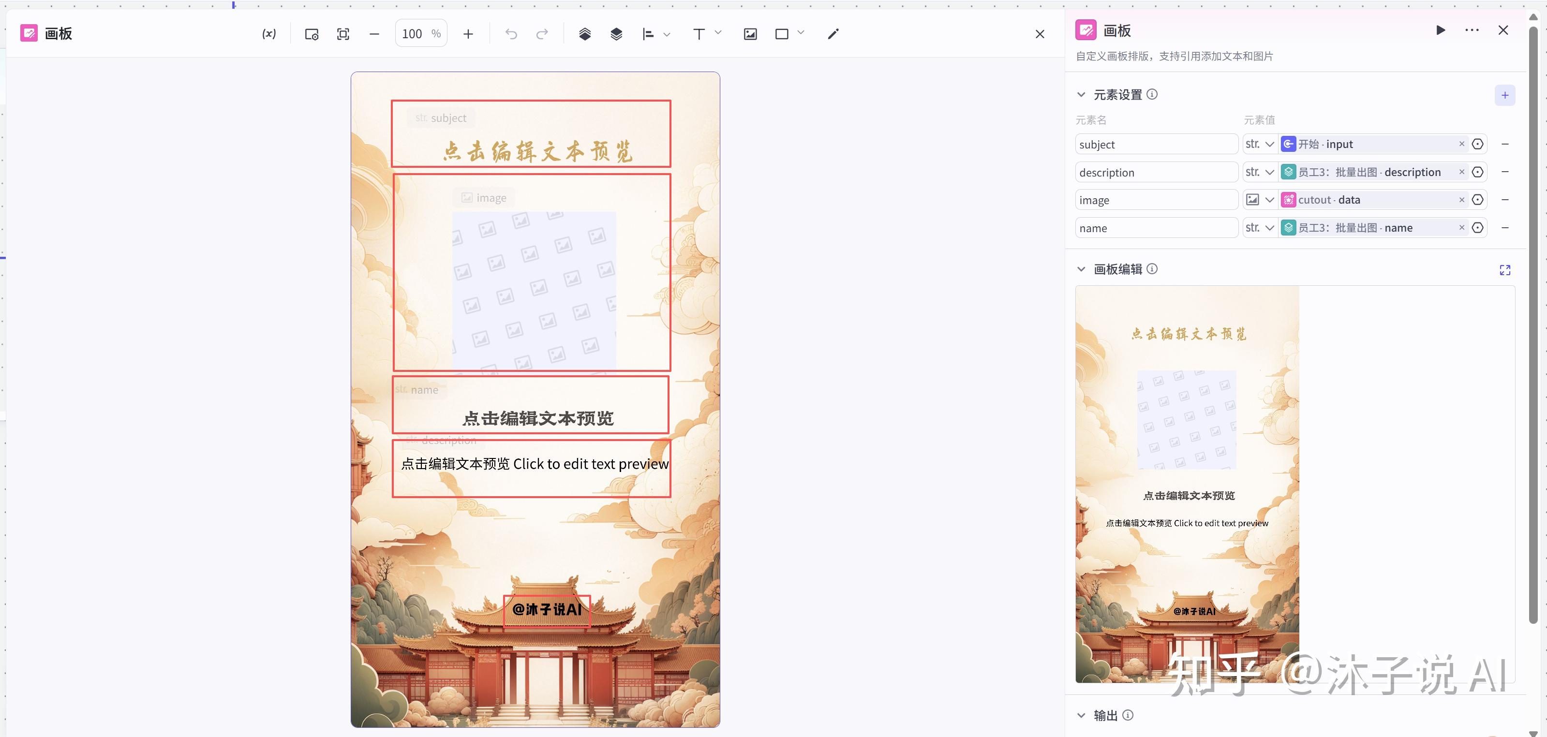Expand the 输出 section
The image size is (1547, 737).
tap(1081, 715)
